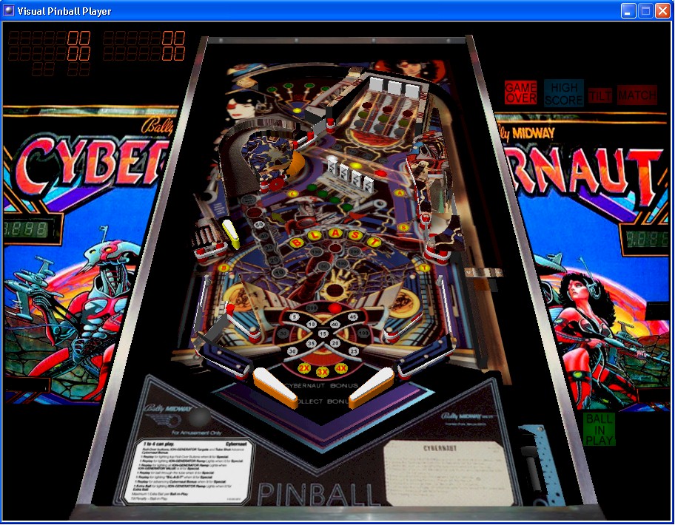Click letter S in the BLAST arch

(x=355, y=235)
